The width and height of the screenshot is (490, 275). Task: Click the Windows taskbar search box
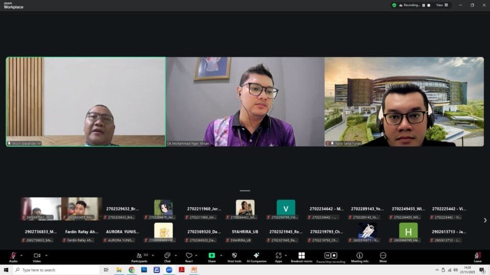pyautogui.click(x=56, y=270)
